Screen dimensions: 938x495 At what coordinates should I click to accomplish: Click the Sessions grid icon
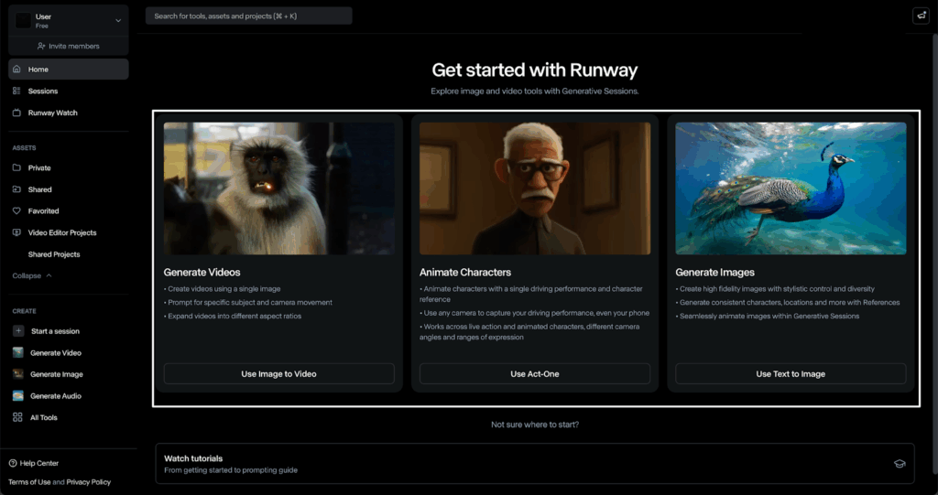[x=16, y=91]
